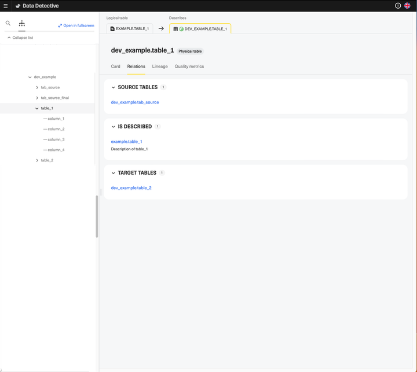Viewport: 417px width, 372px height.
Task: Open the dev_example.table_2 link
Action: coord(131,188)
